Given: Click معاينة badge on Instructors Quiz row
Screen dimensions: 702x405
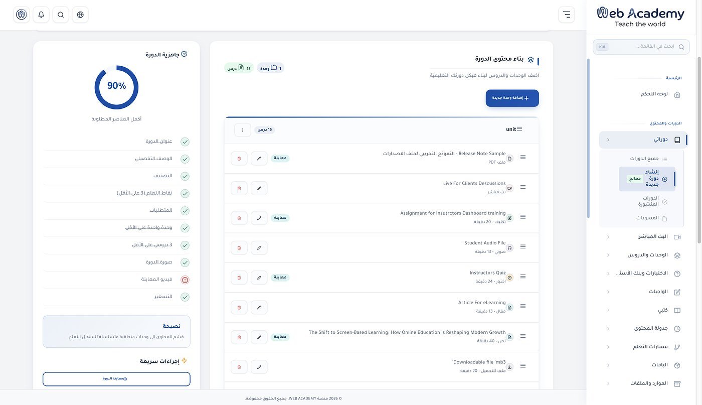Looking at the screenshot, I should pyautogui.click(x=280, y=278).
